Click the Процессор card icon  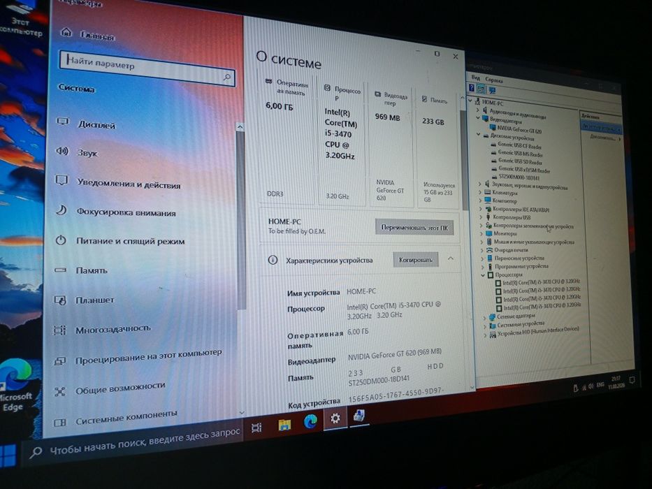coord(327,88)
